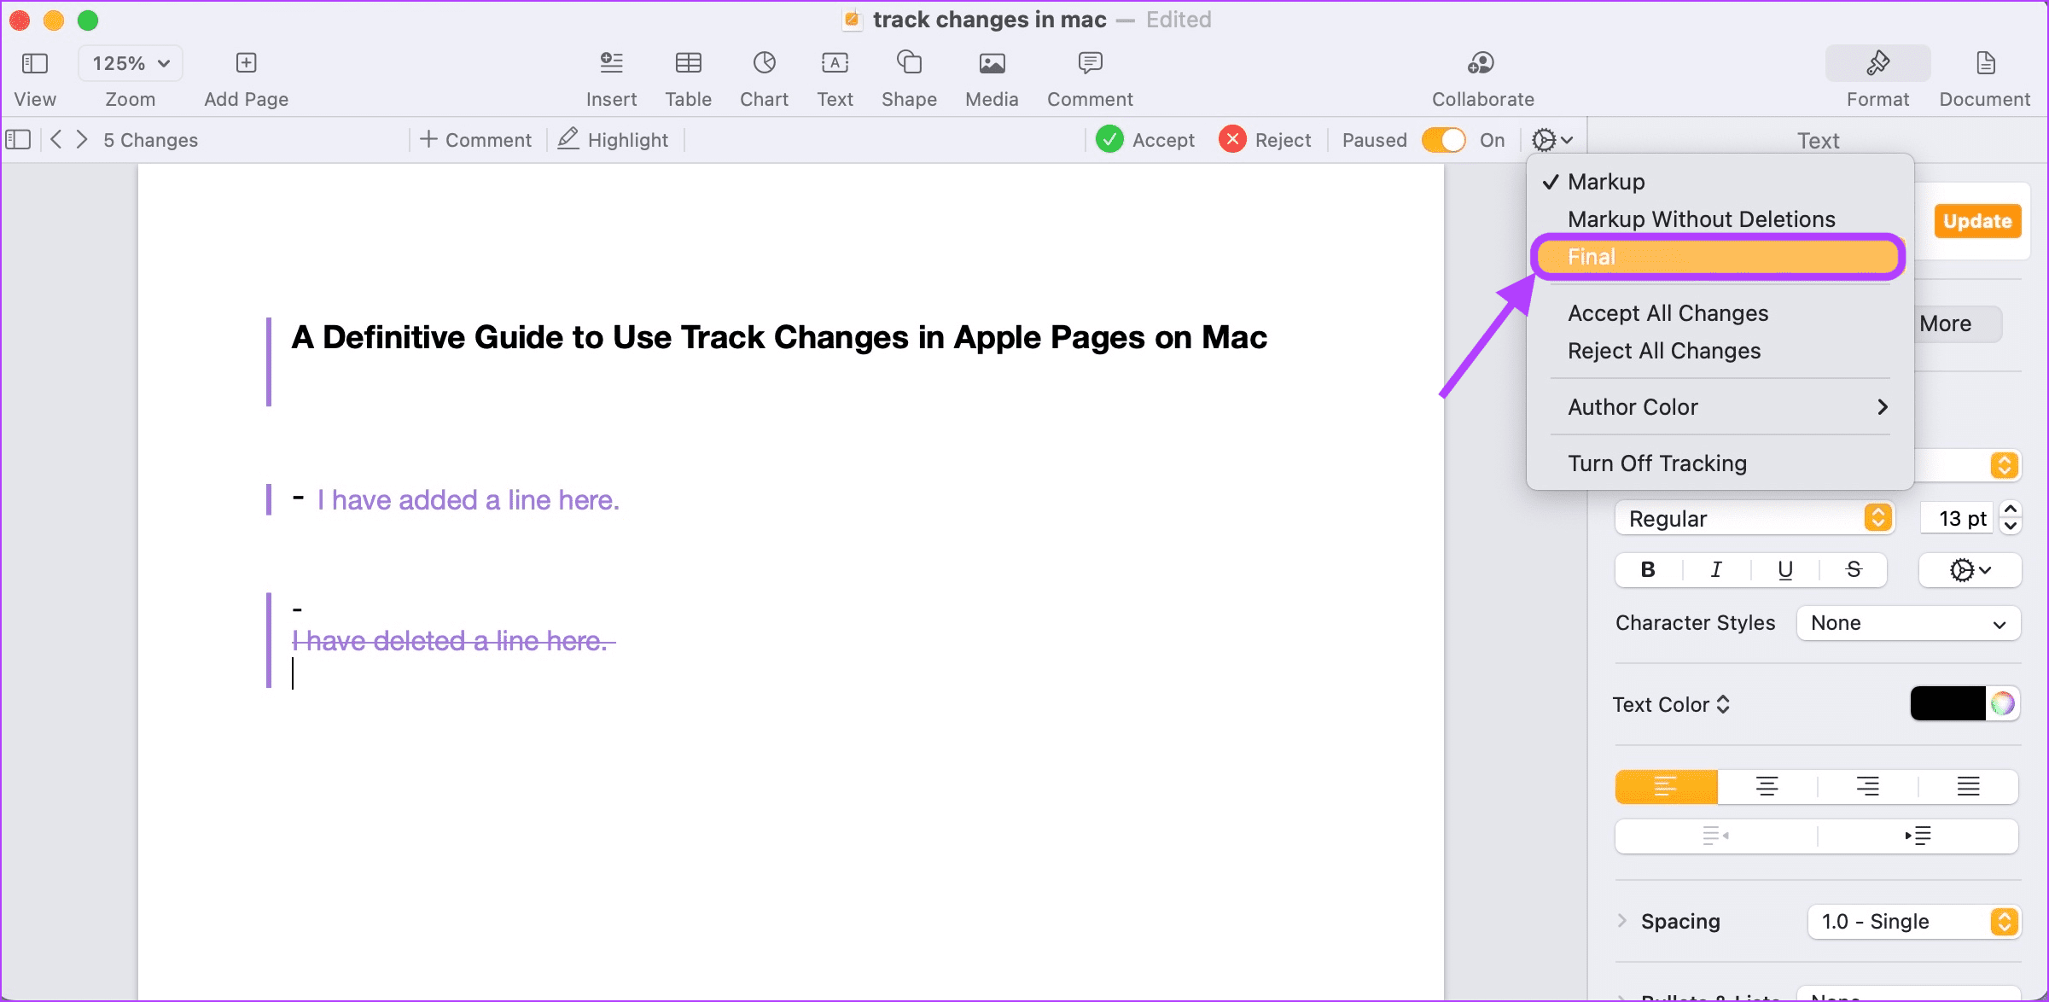
Task: Click the 13 pt font size field
Action: pos(1956,518)
